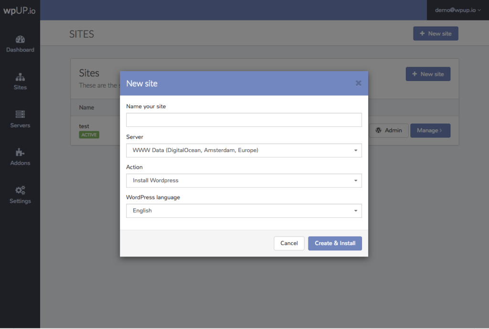Go to Sites menu label
The width and height of the screenshot is (489, 329).
20,87
